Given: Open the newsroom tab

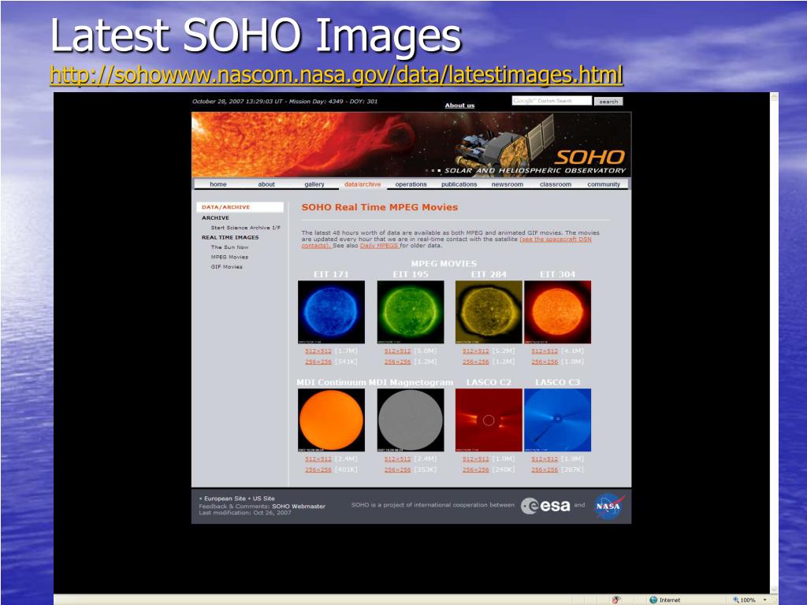Looking at the screenshot, I should click(x=507, y=184).
